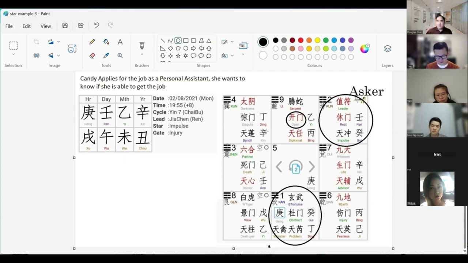This screenshot has width=468, height=263.
Task: Select the Hexagon shape
Action: (x=186, y=48)
